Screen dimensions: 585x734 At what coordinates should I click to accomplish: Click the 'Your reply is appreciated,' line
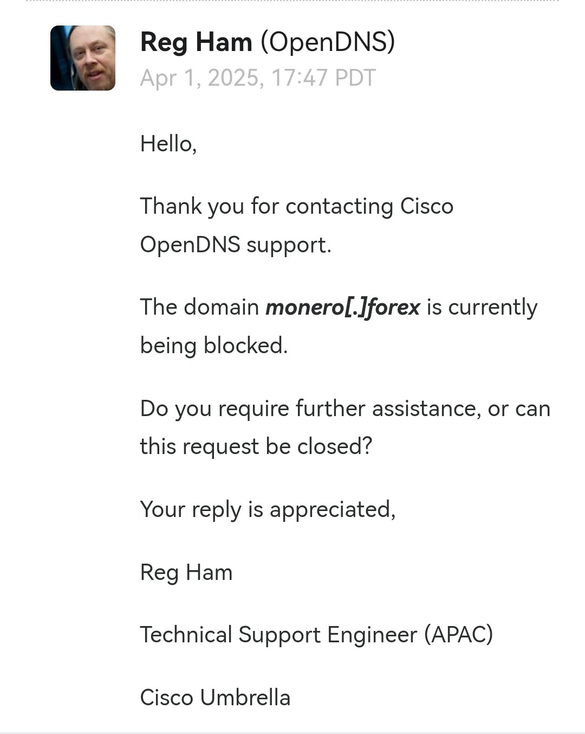pyautogui.click(x=268, y=510)
